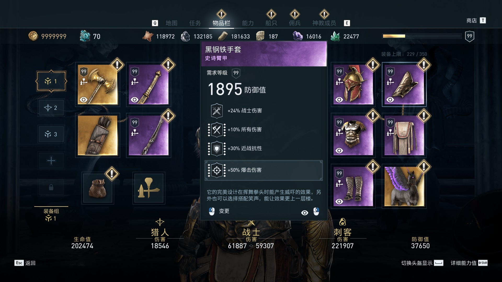Select the chest armor equipment slot
The width and height of the screenshot is (502, 282).
(353, 135)
